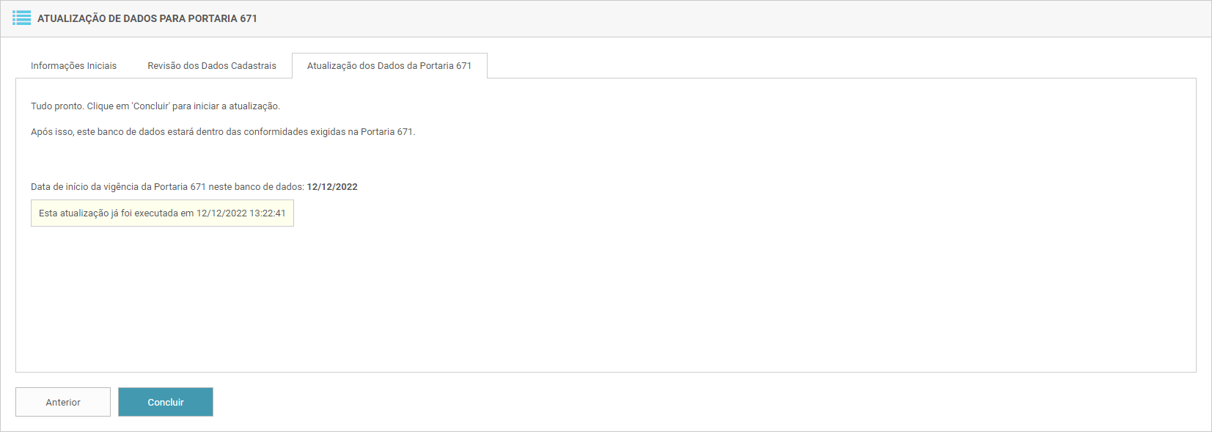Screen dimensions: 1212x432
Task: Click 'neste banco de dados' in the date label
Action: [256, 187]
